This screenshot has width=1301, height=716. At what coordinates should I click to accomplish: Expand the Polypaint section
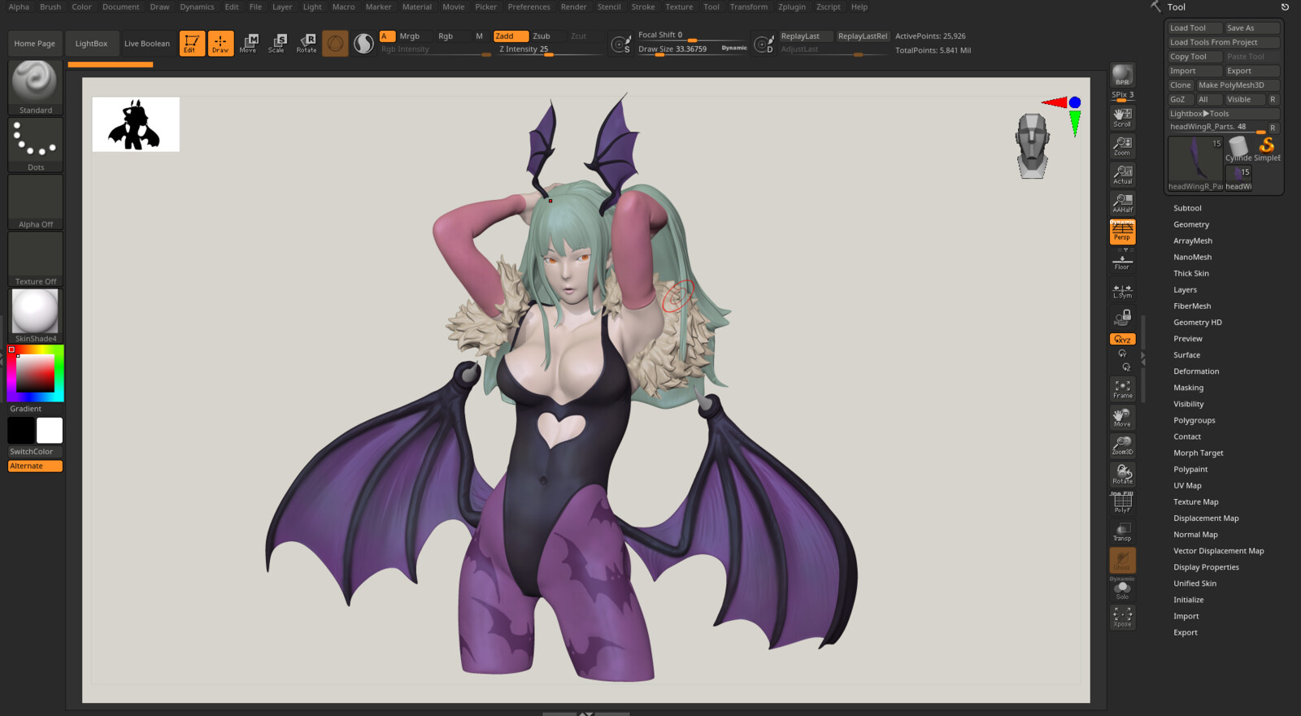(x=1190, y=469)
